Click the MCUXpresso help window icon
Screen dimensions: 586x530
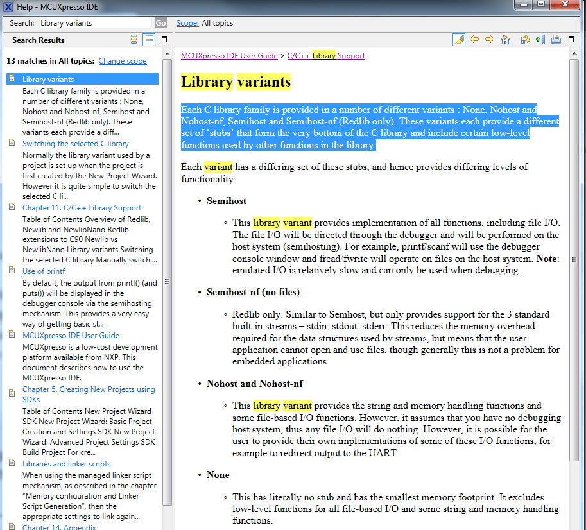pos(8,6)
